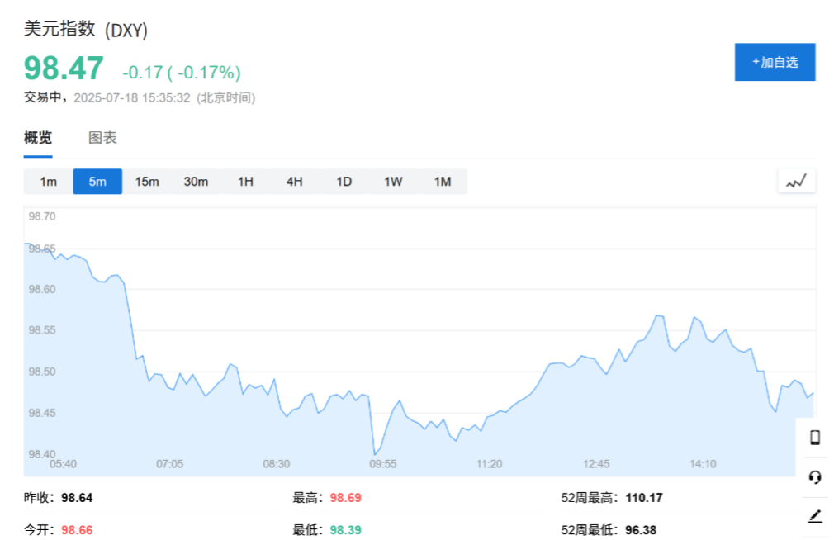
Task: Contact support via headset icon
Action: pyautogui.click(x=814, y=477)
